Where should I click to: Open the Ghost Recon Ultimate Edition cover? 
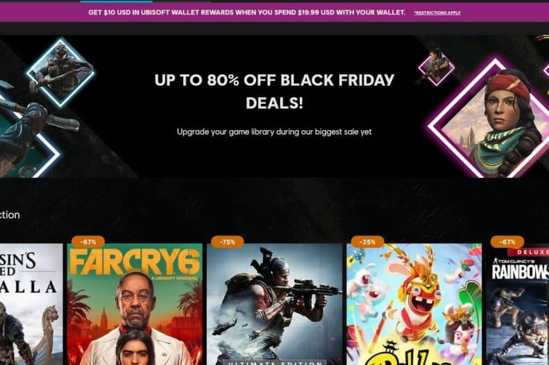pos(275,304)
